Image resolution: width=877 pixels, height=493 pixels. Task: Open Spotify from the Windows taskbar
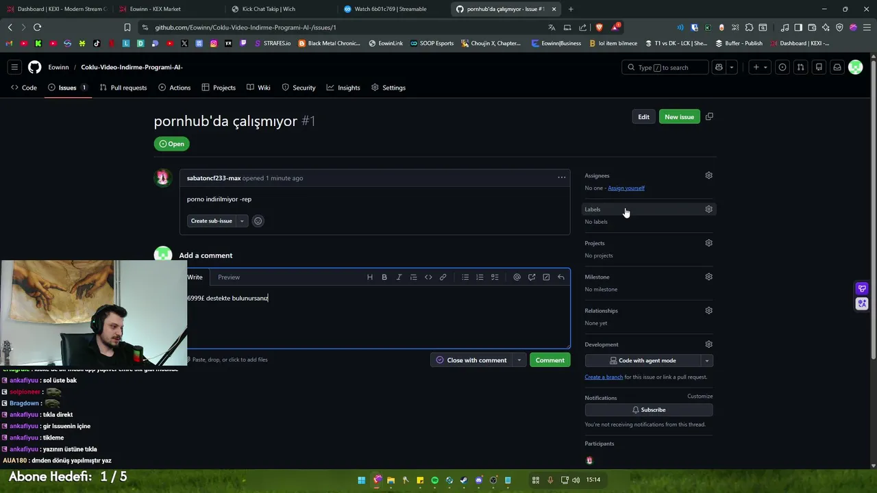pos(434,480)
